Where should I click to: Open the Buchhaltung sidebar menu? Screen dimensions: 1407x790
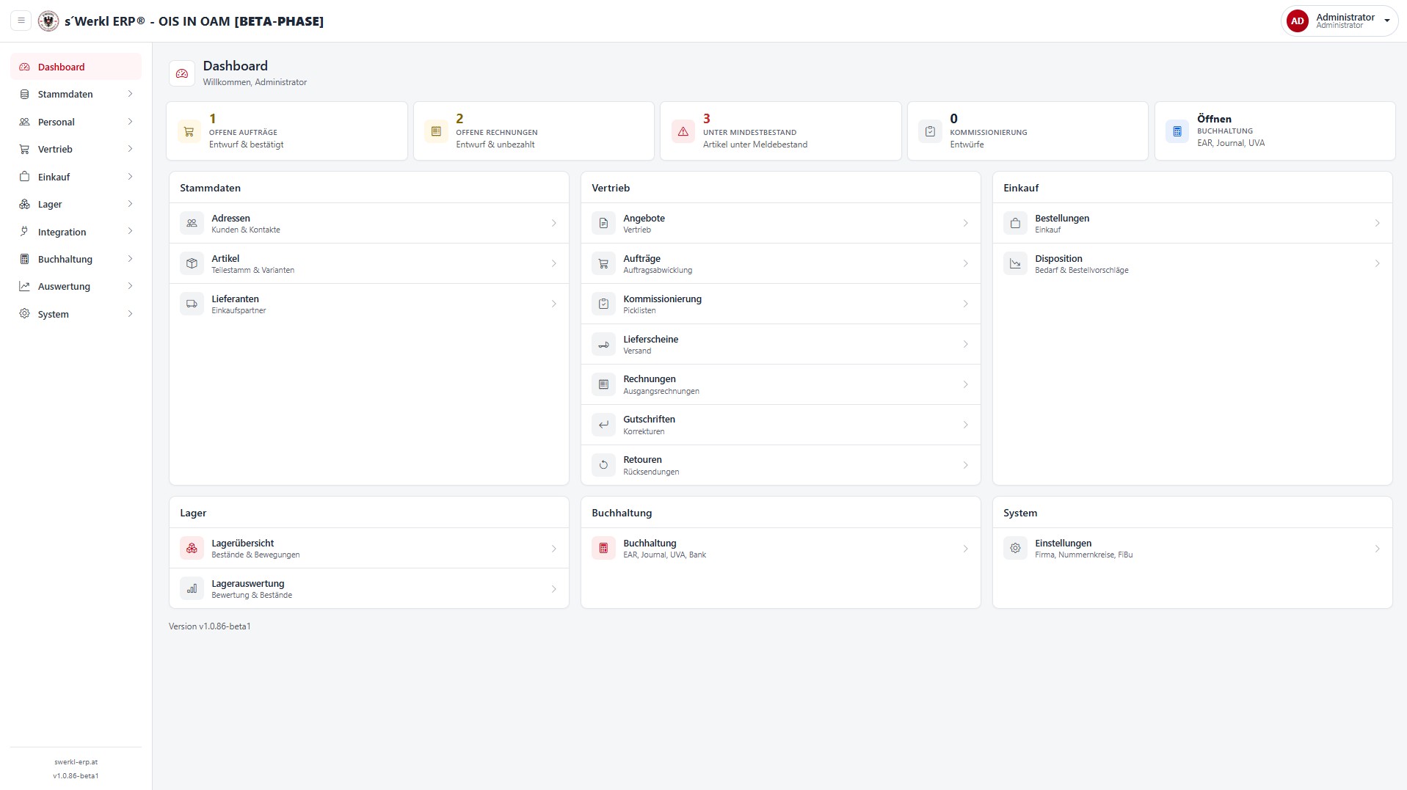[76, 259]
